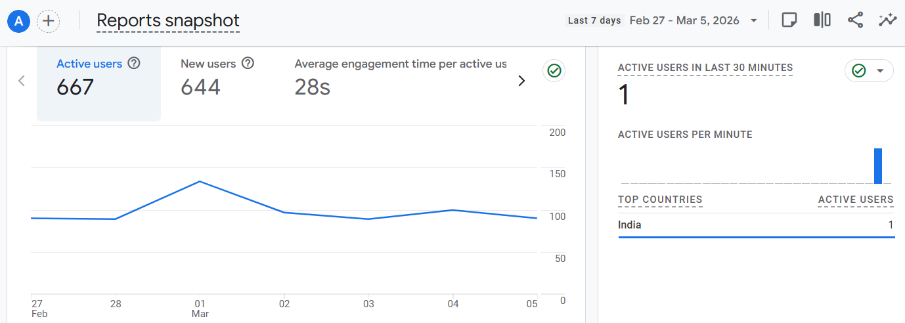Click the 'Top Countries' column header
The image size is (905, 323).
coord(660,200)
